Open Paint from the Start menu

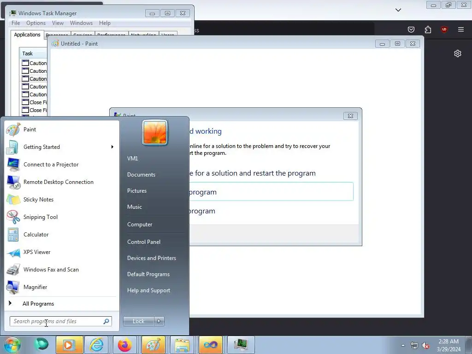(x=62, y=130)
